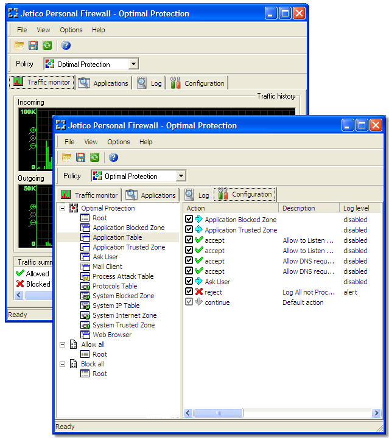Collapse the Optimal Protection tree node
Image resolution: width=389 pixels, height=440 pixels.
click(63, 208)
